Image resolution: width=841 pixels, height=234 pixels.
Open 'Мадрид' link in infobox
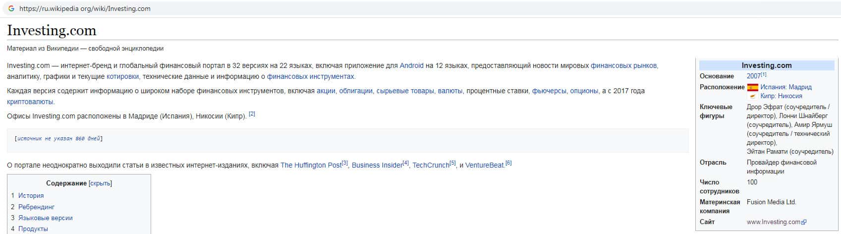tap(800, 87)
